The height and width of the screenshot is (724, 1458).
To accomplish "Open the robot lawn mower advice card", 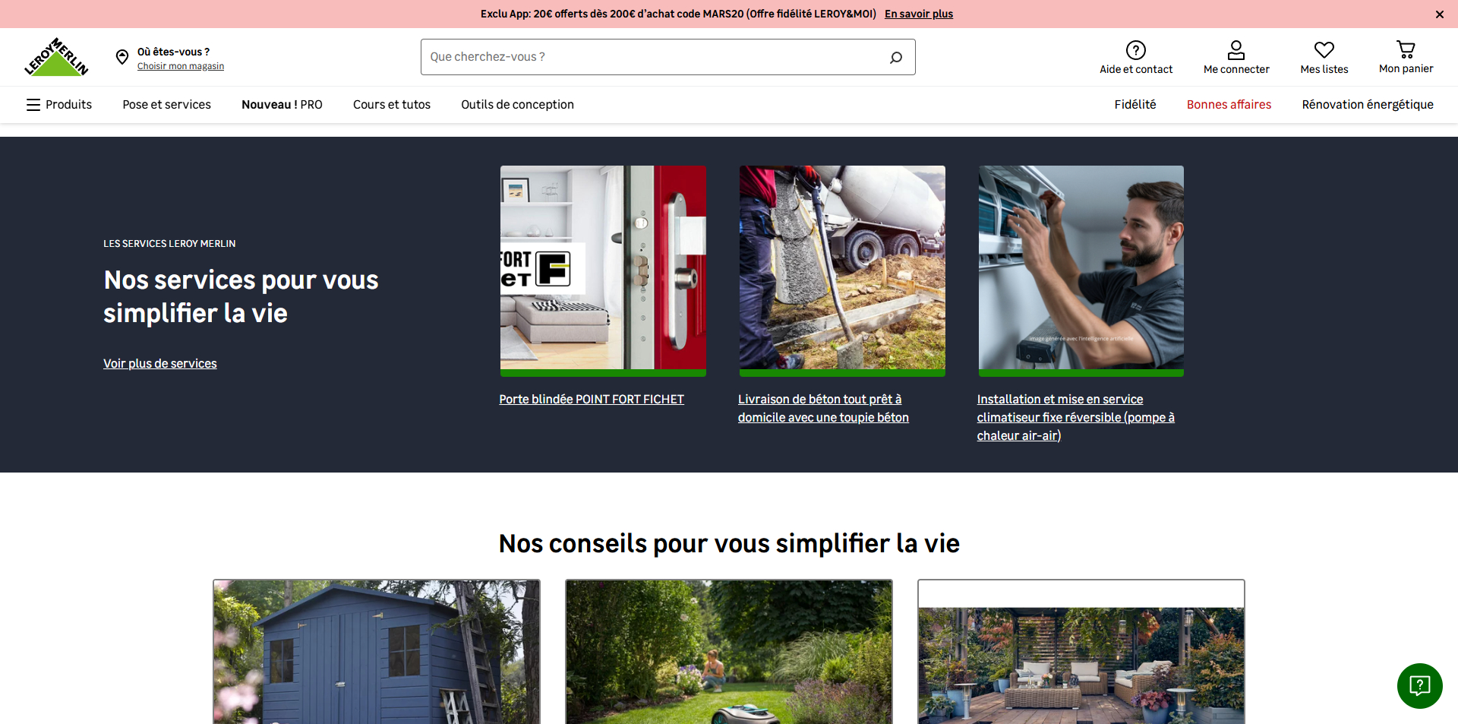I will point(729,652).
